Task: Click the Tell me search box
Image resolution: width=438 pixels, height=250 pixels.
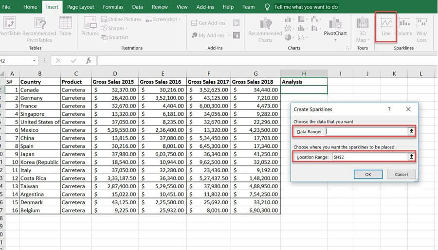Action: (306, 7)
